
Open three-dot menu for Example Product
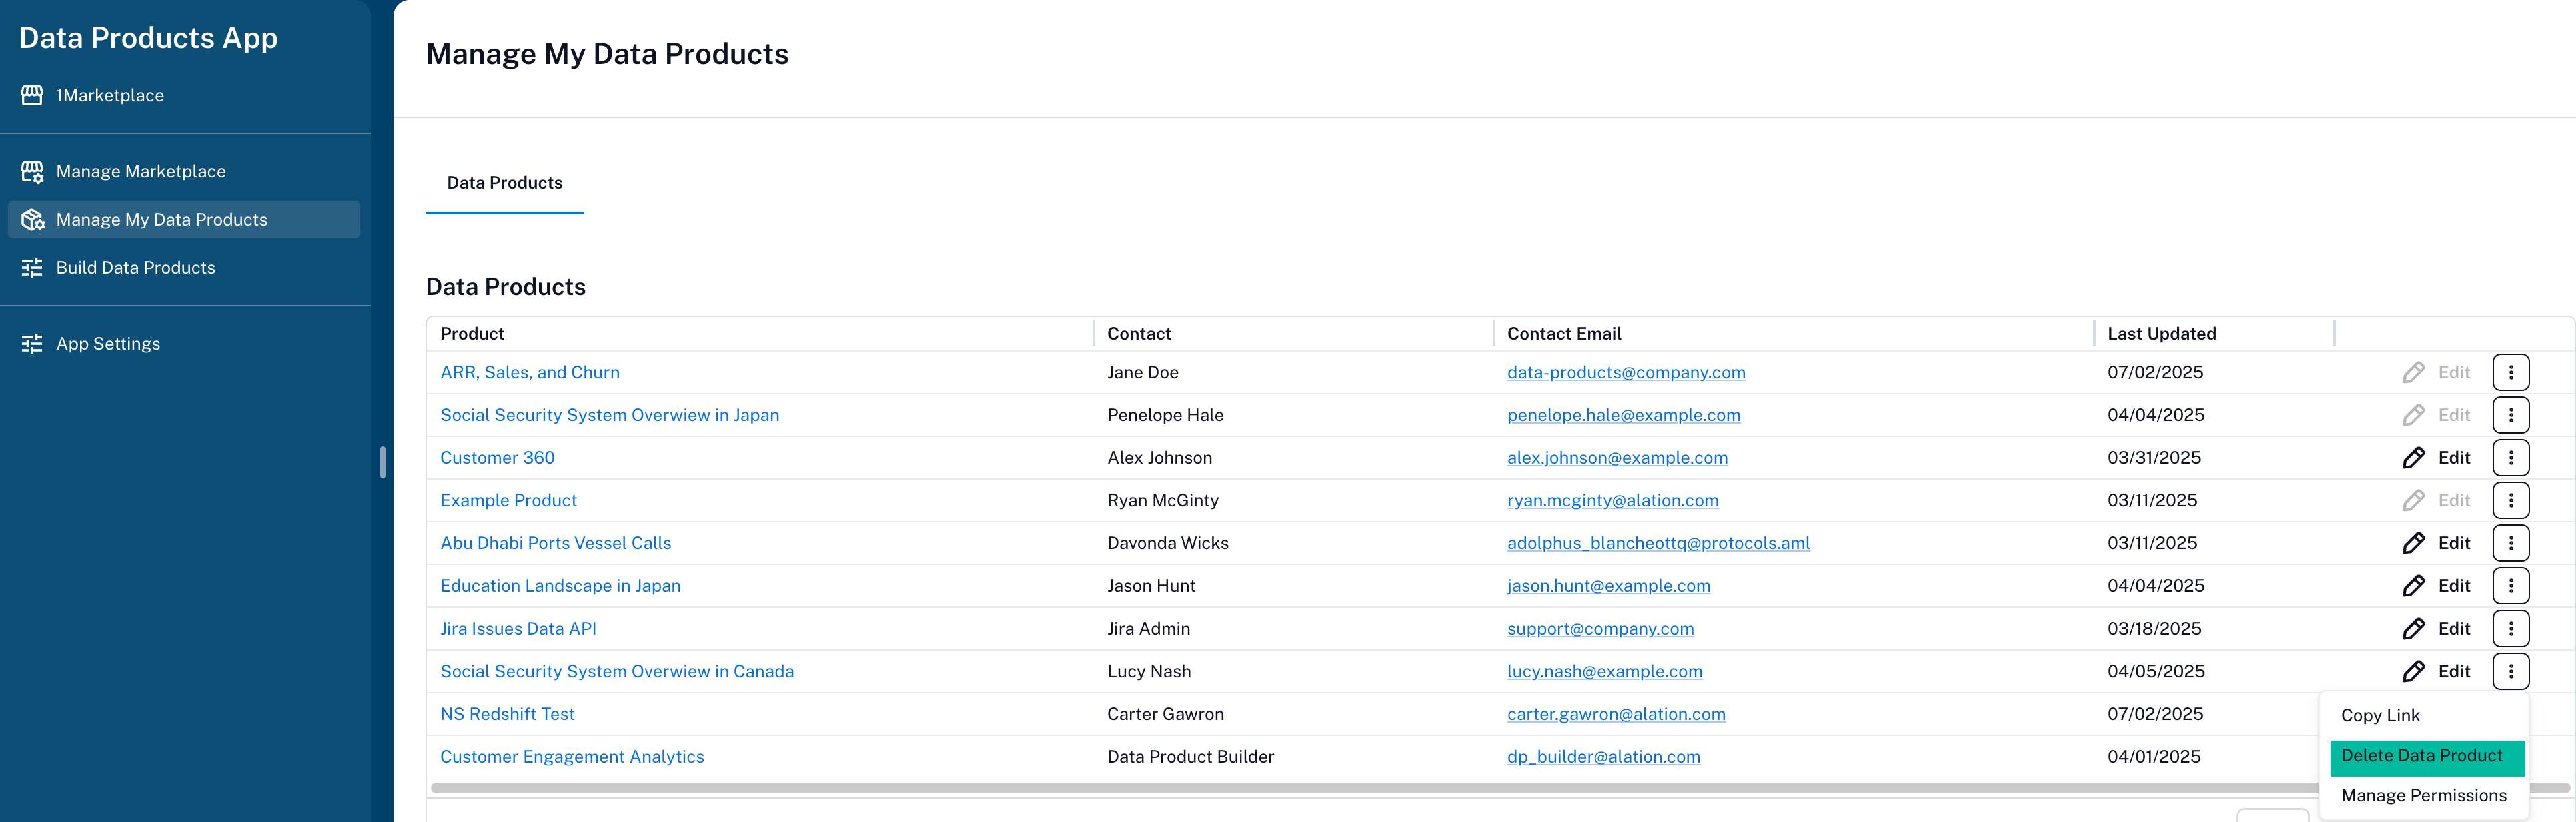pos(2510,500)
